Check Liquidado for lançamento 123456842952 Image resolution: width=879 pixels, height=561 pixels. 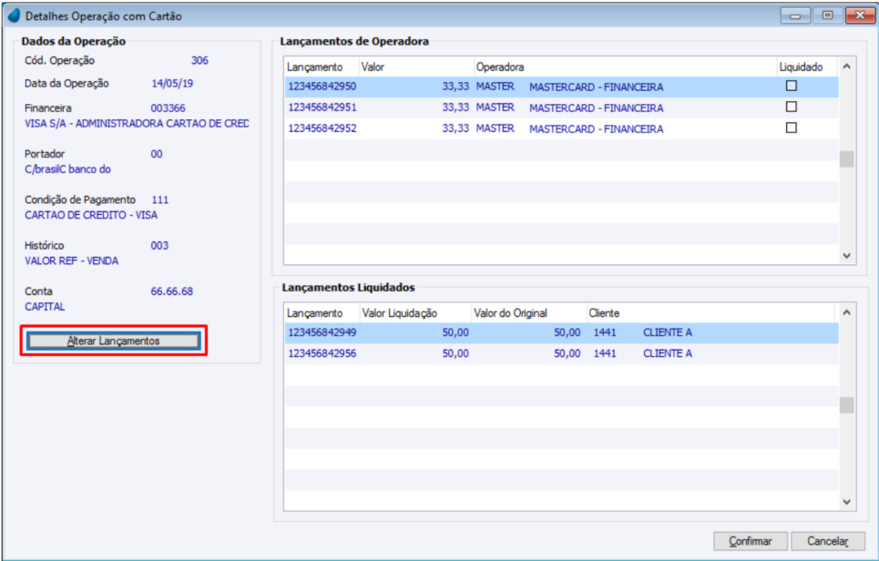tap(791, 127)
